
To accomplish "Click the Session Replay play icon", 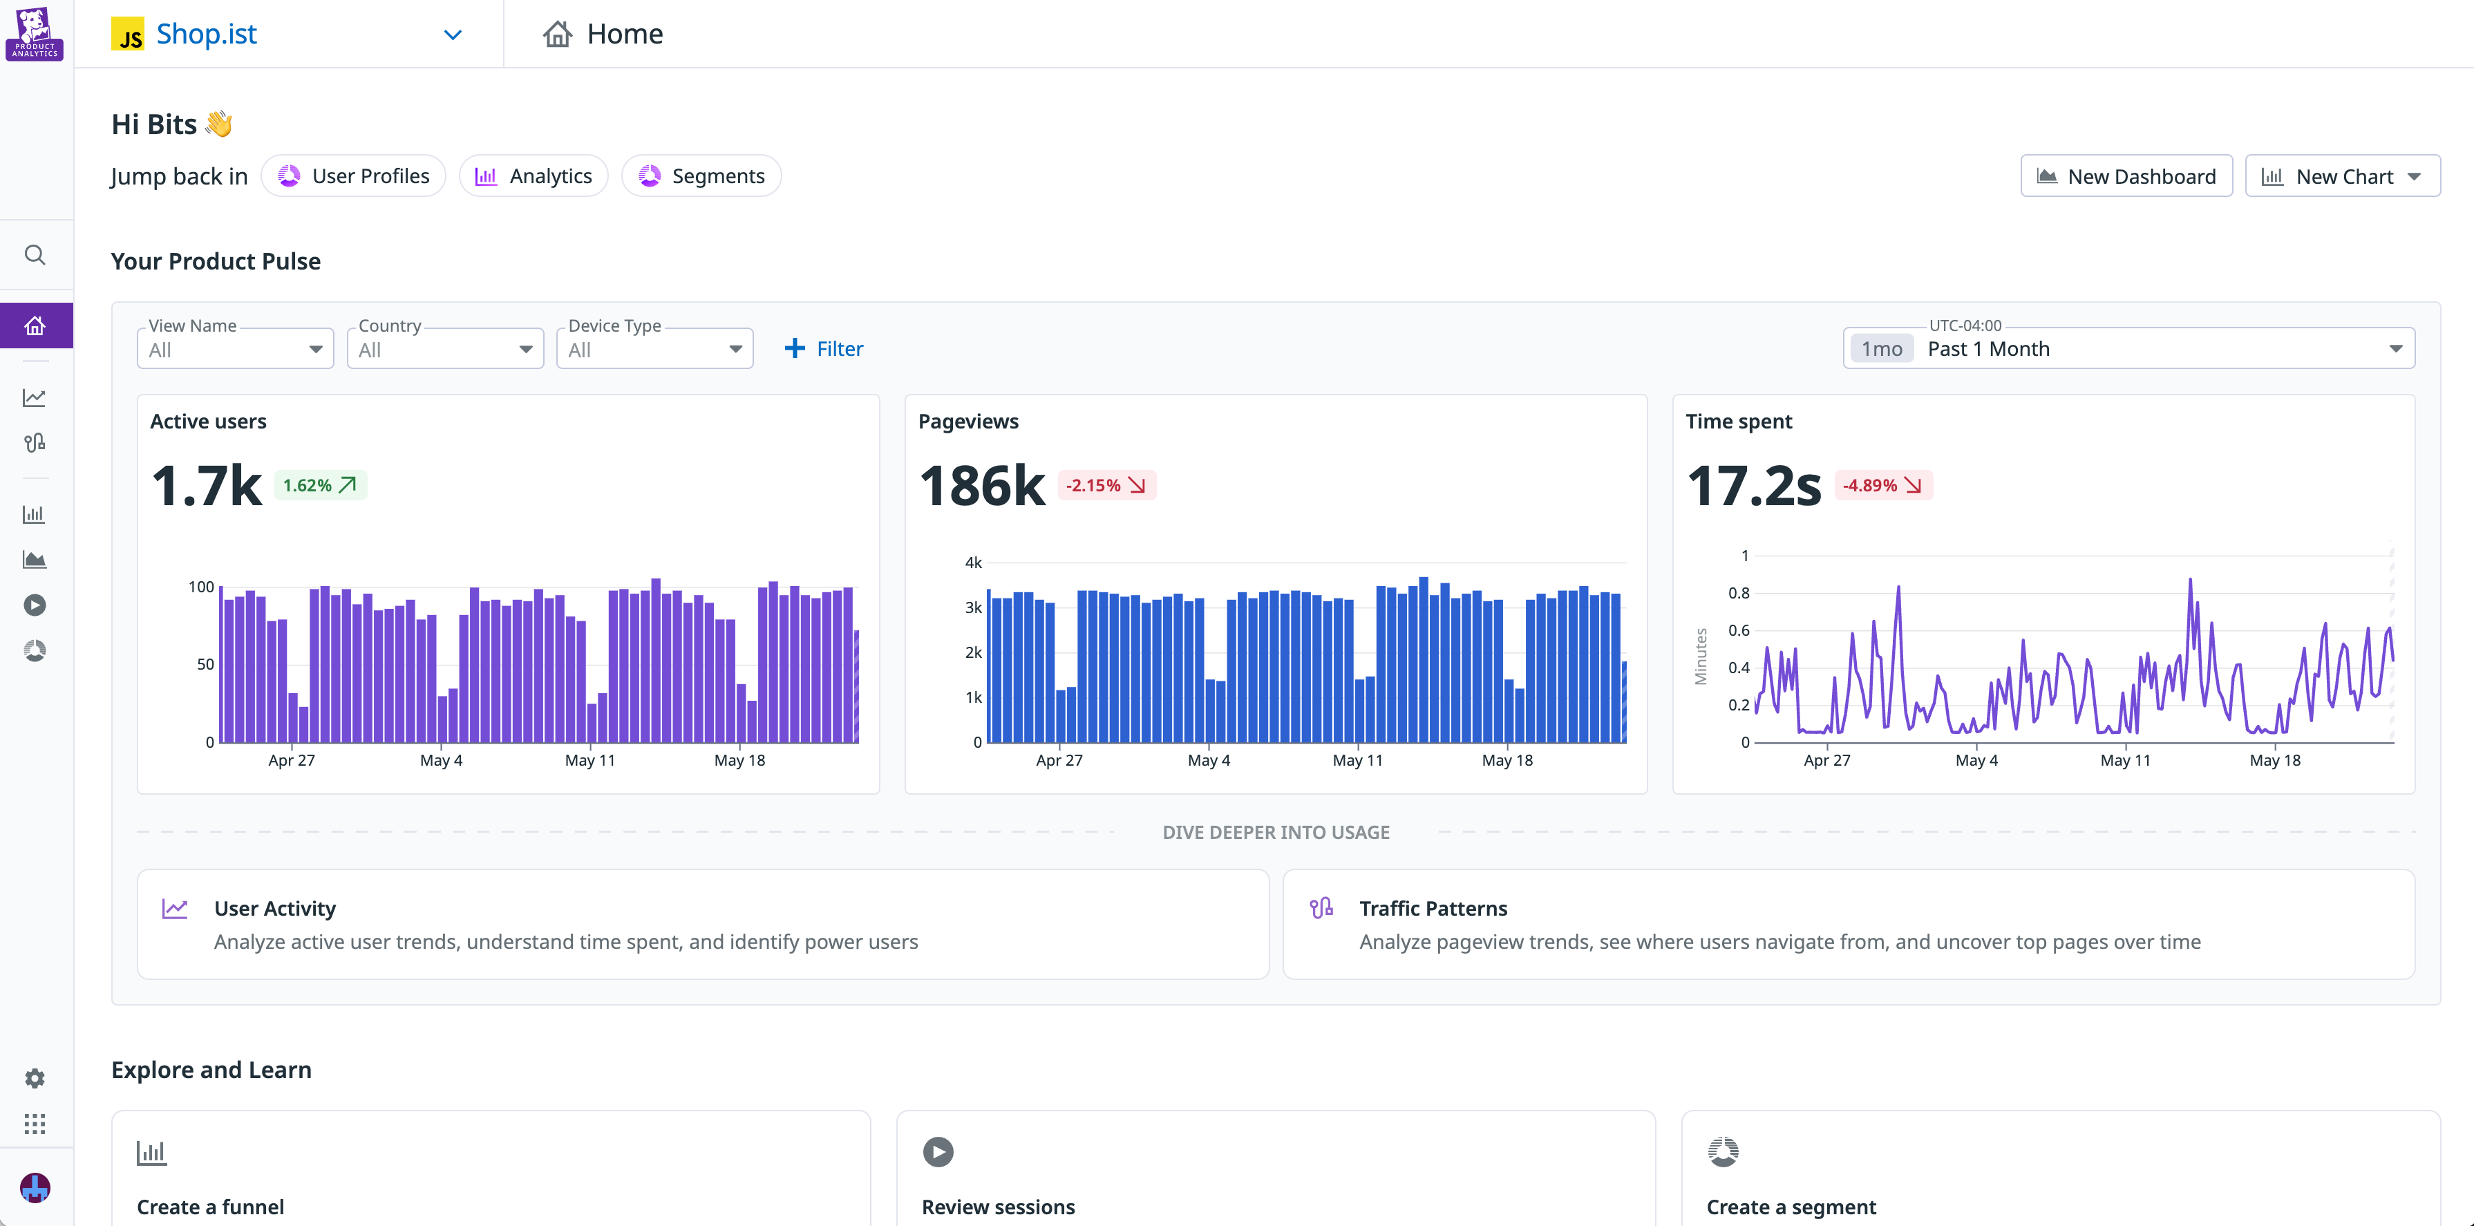I will [x=35, y=604].
